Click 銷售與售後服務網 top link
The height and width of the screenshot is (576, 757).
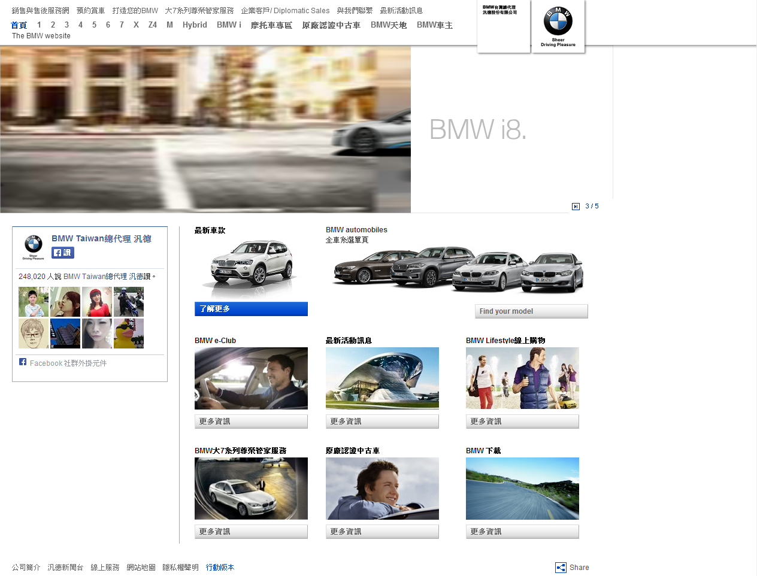[x=41, y=11]
